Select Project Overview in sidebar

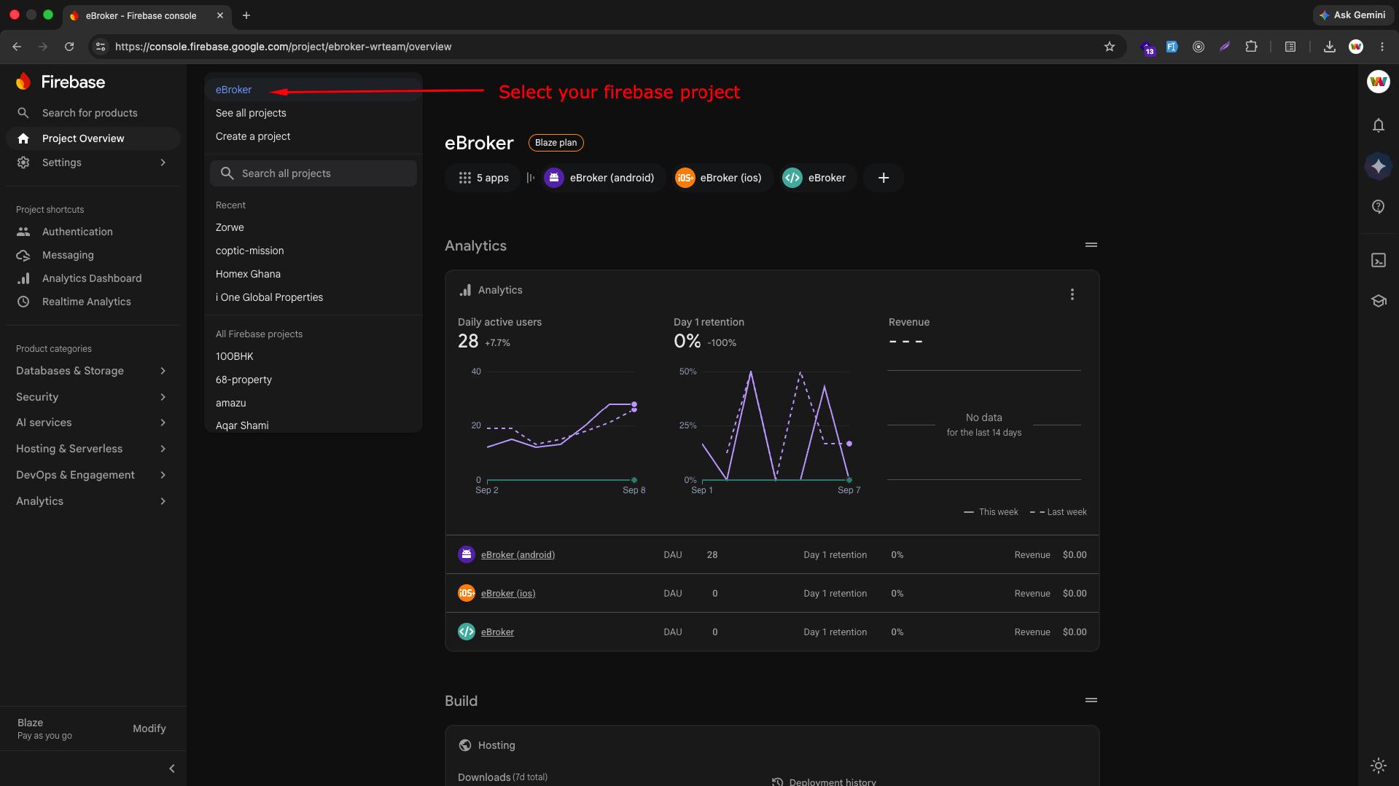(x=93, y=138)
